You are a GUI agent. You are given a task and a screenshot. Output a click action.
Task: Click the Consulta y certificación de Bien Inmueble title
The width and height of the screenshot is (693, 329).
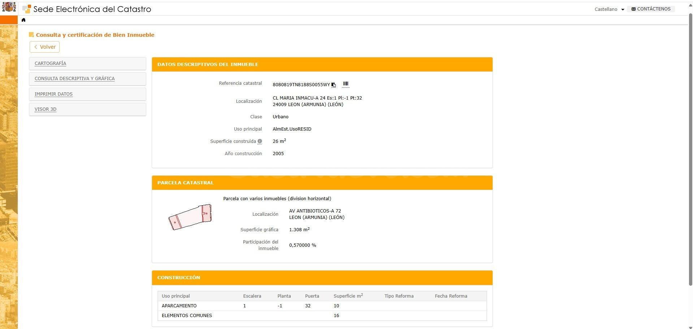tap(95, 35)
